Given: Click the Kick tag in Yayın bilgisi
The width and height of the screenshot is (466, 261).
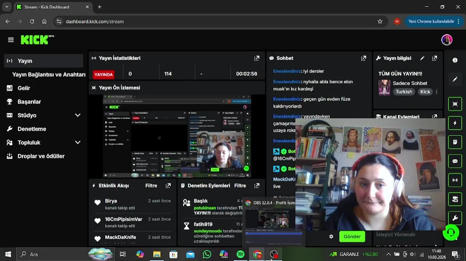Looking at the screenshot, I should click(425, 92).
